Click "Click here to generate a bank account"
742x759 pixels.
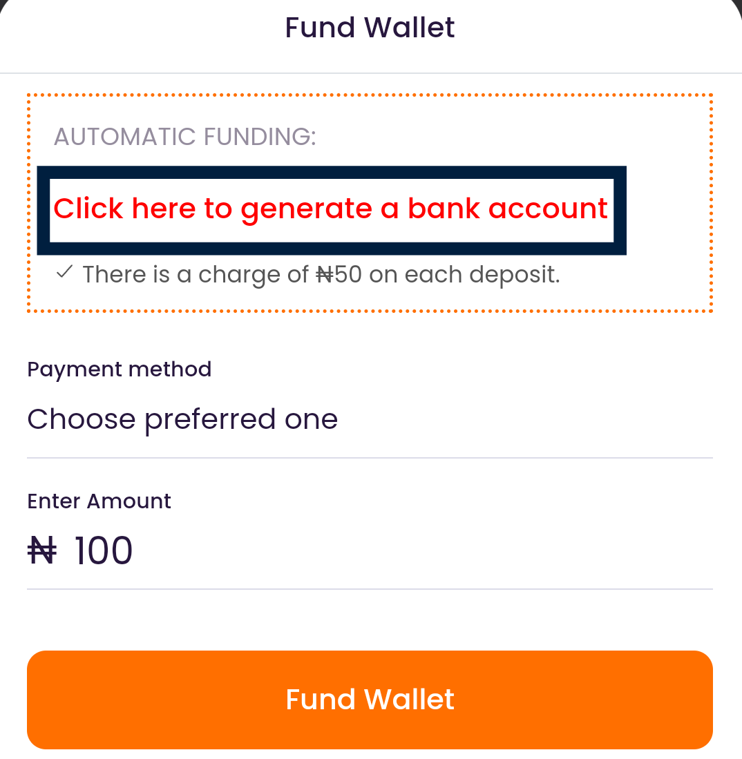331,209
